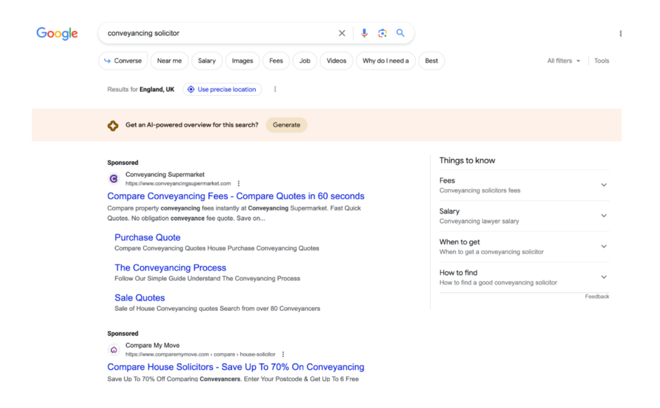Expand the How to find section
The height and width of the screenshot is (408, 660).
point(604,277)
